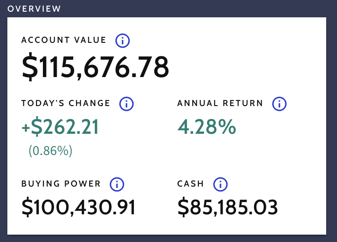The image size is (337, 242).
Task: Click the BUYING POWER label
Action: click(x=61, y=184)
